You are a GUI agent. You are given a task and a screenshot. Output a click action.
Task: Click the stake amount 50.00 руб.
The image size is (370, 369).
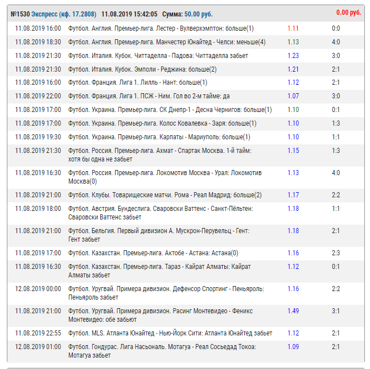pyautogui.click(x=199, y=14)
